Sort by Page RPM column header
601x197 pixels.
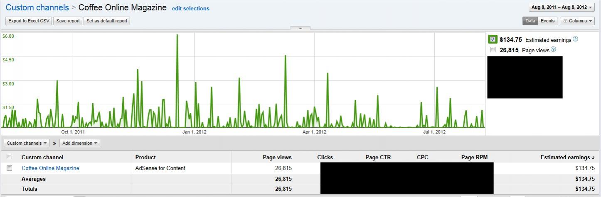pyautogui.click(x=474, y=157)
